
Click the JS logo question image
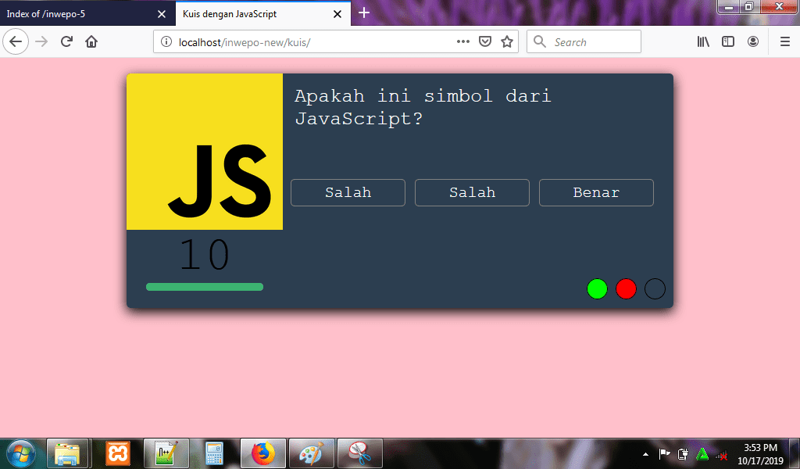point(205,152)
